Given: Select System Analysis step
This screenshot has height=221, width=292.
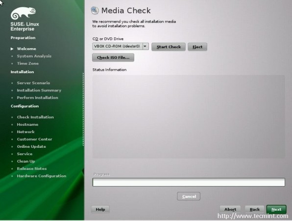Looking at the screenshot, I should point(34,56).
